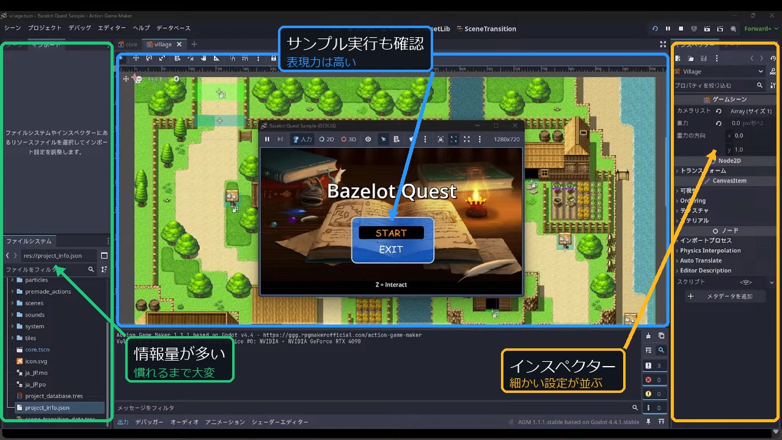Pause the game in the debug window

click(x=267, y=139)
